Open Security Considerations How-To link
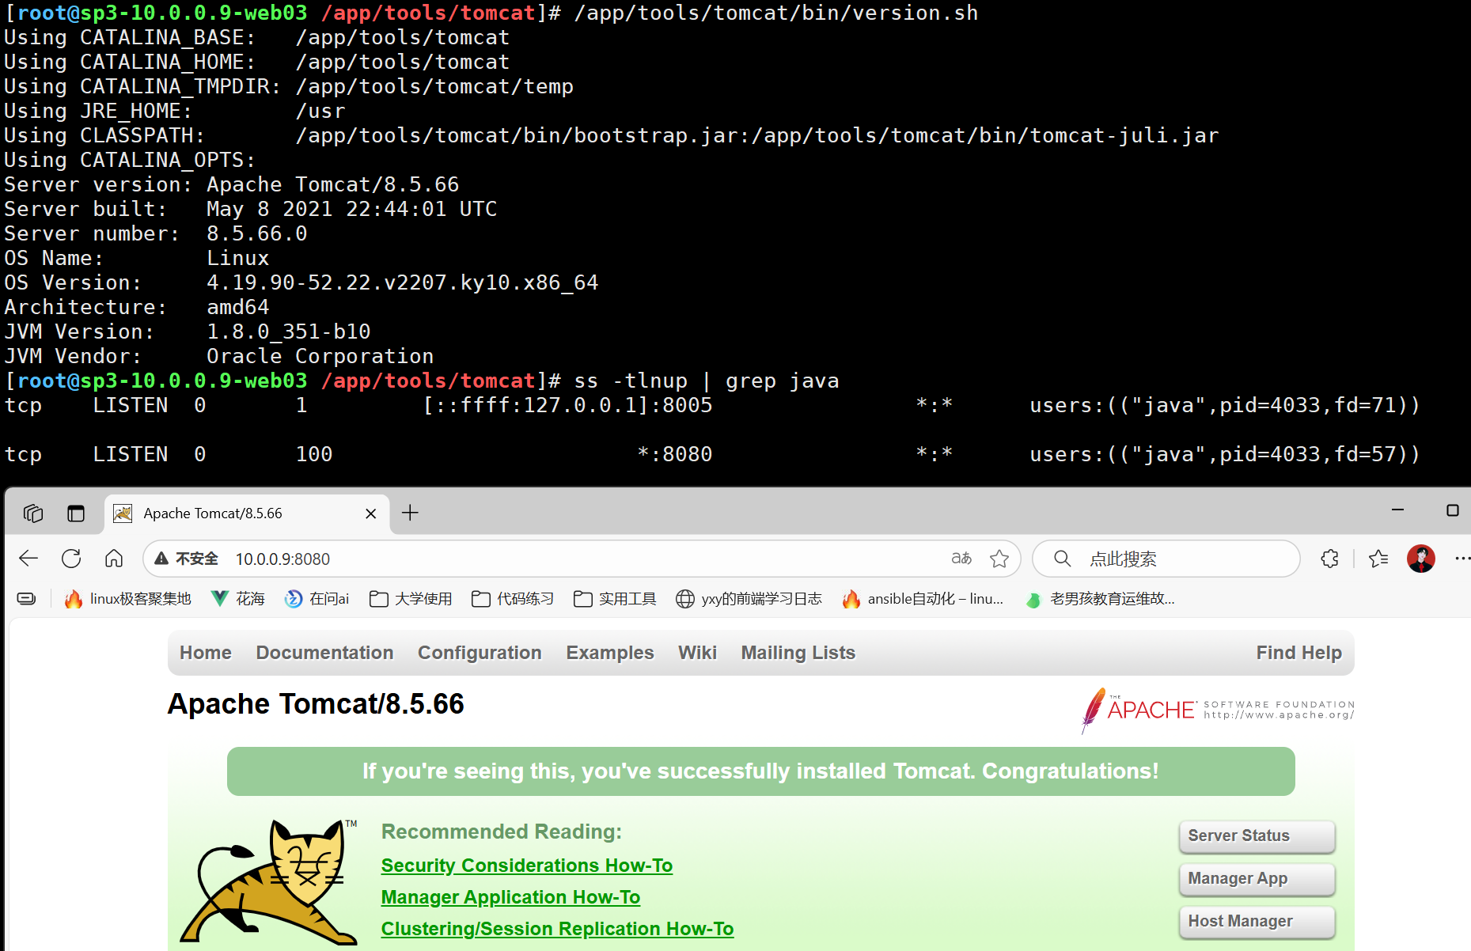The height and width of the screenshot is (951, 1471). pyautogui.click(x=527, y=866)
